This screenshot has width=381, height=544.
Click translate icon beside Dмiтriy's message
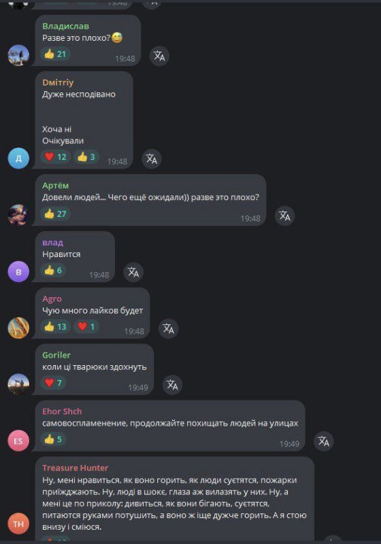pos(151,159)
